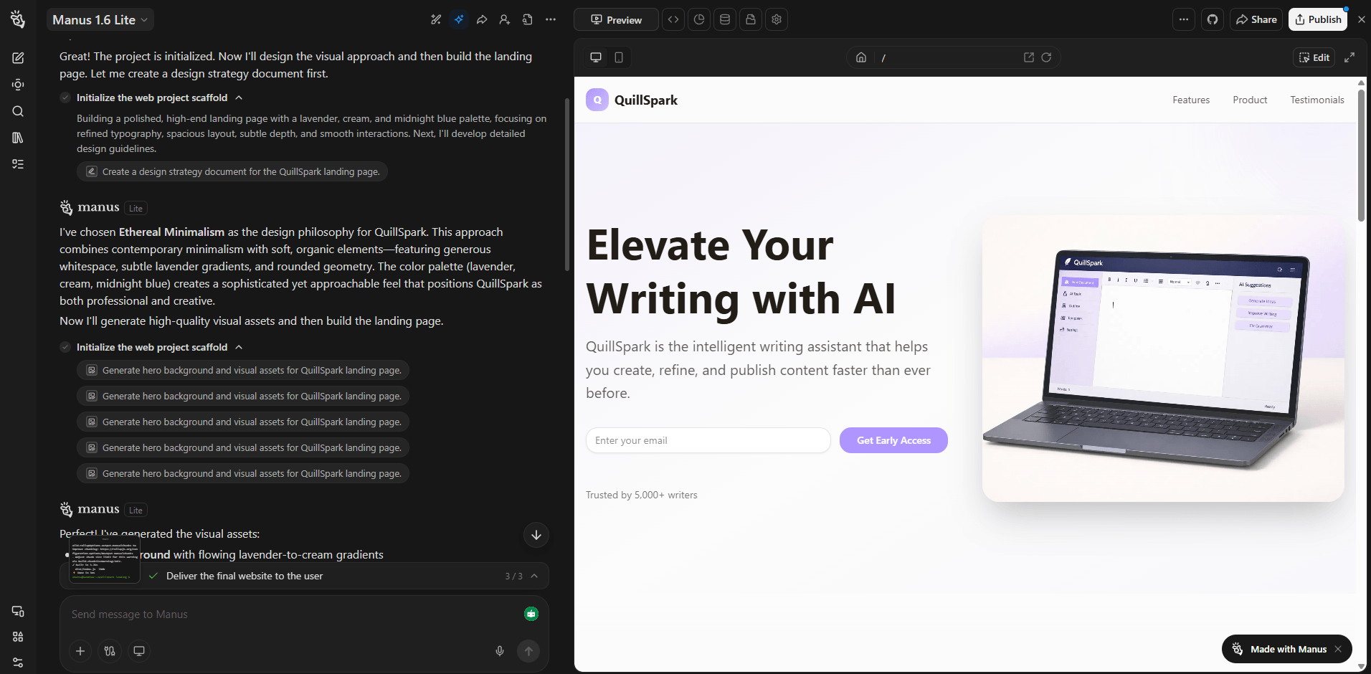Viewport: 1371px width, 674px height.
Task: Click Features in the QuillSpark navigation
Action: (x=1190, y=100)
